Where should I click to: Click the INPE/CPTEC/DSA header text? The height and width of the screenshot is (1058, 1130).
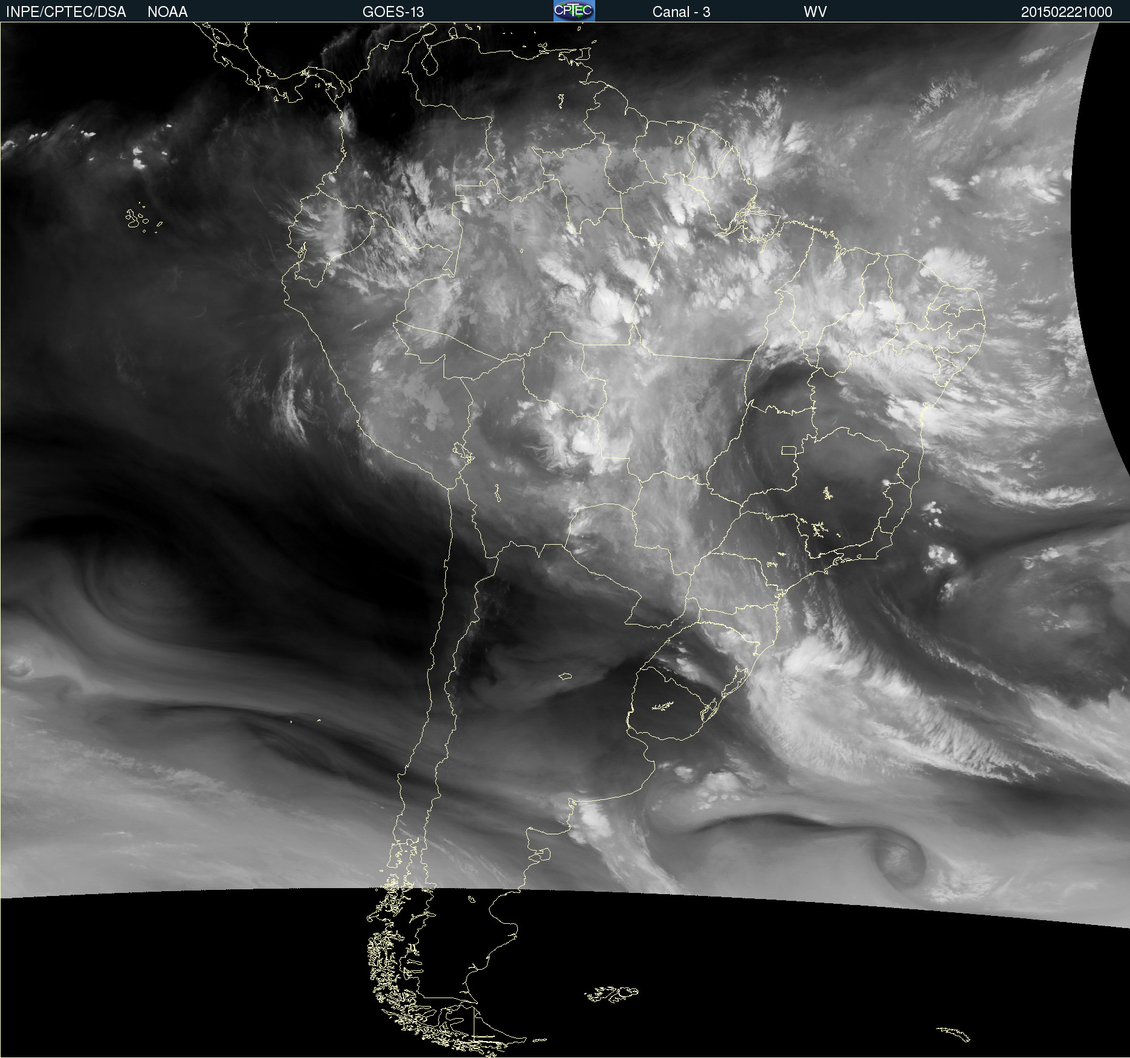click(x=66, y=11)
